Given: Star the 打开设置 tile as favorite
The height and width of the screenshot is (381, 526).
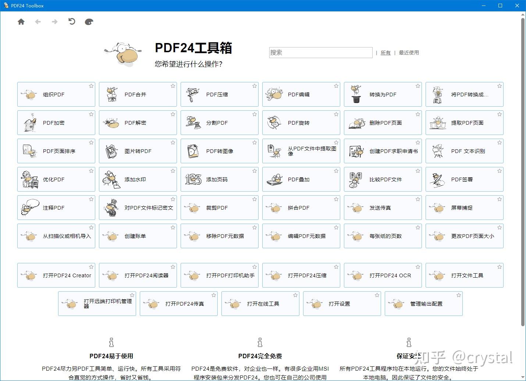Looking at the screenshot, I should [376, 295].
